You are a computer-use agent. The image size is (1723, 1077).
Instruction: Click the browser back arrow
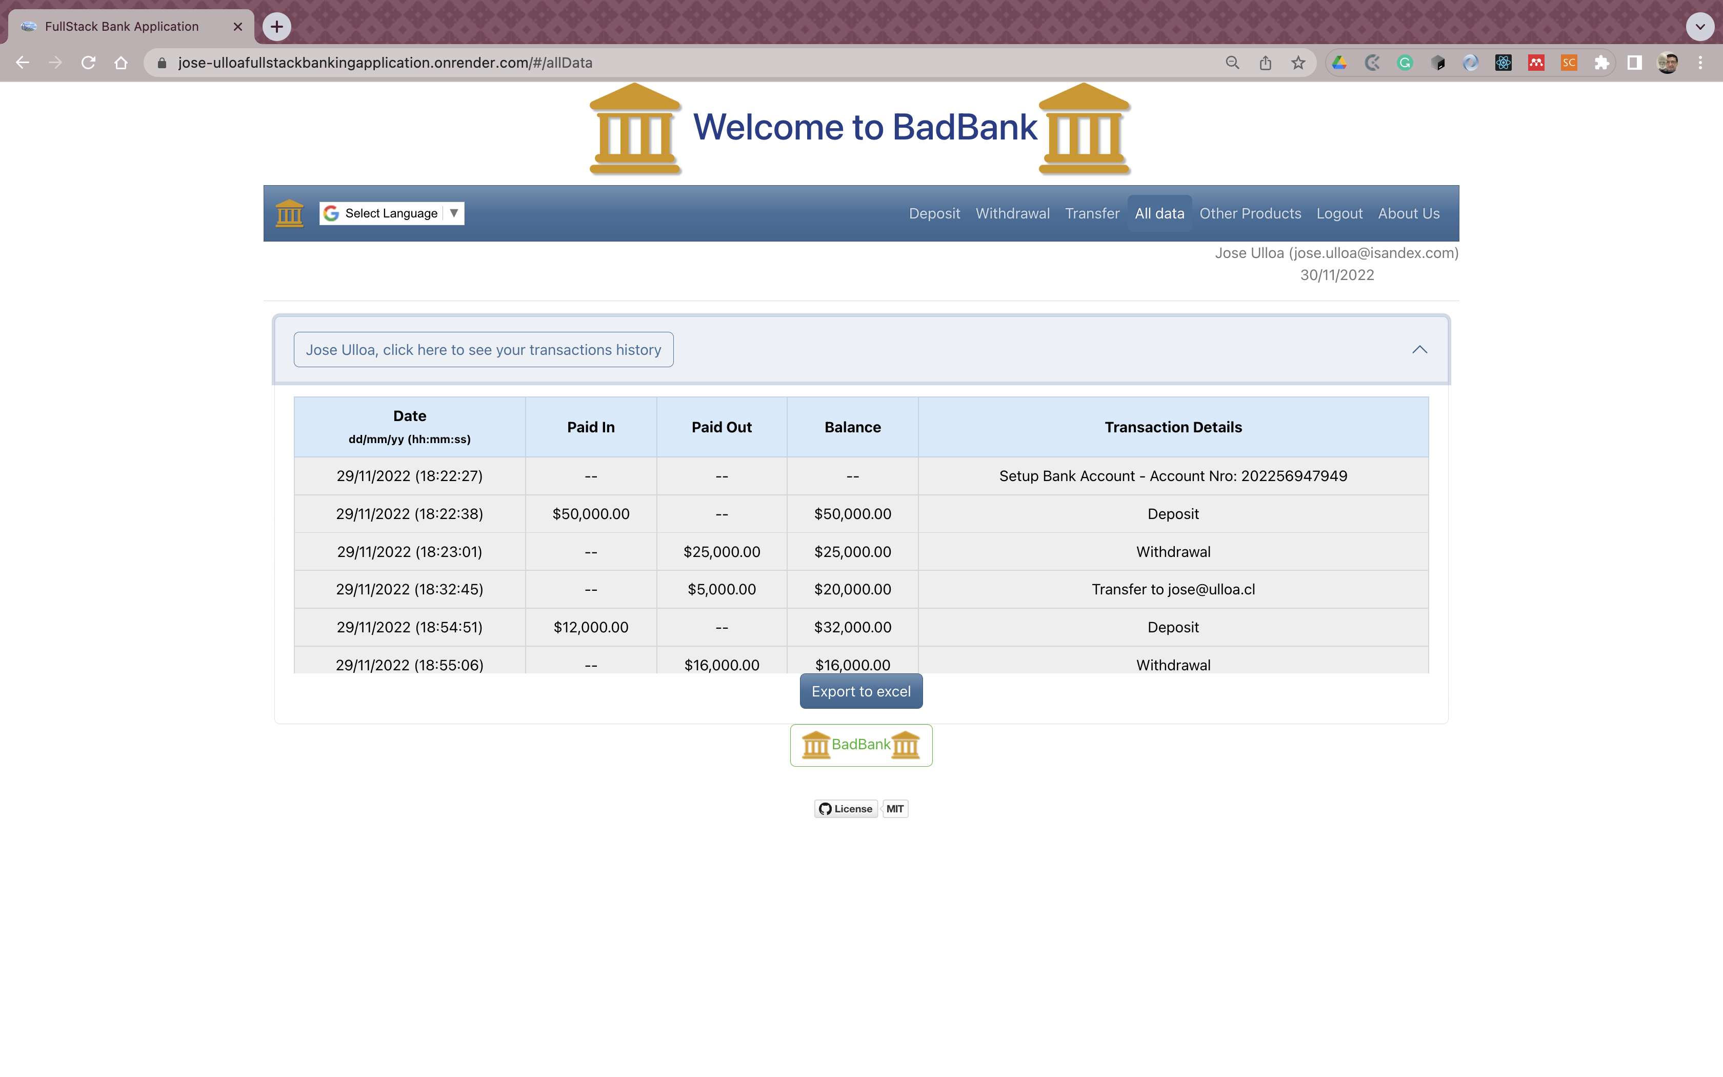coord(22,63)
